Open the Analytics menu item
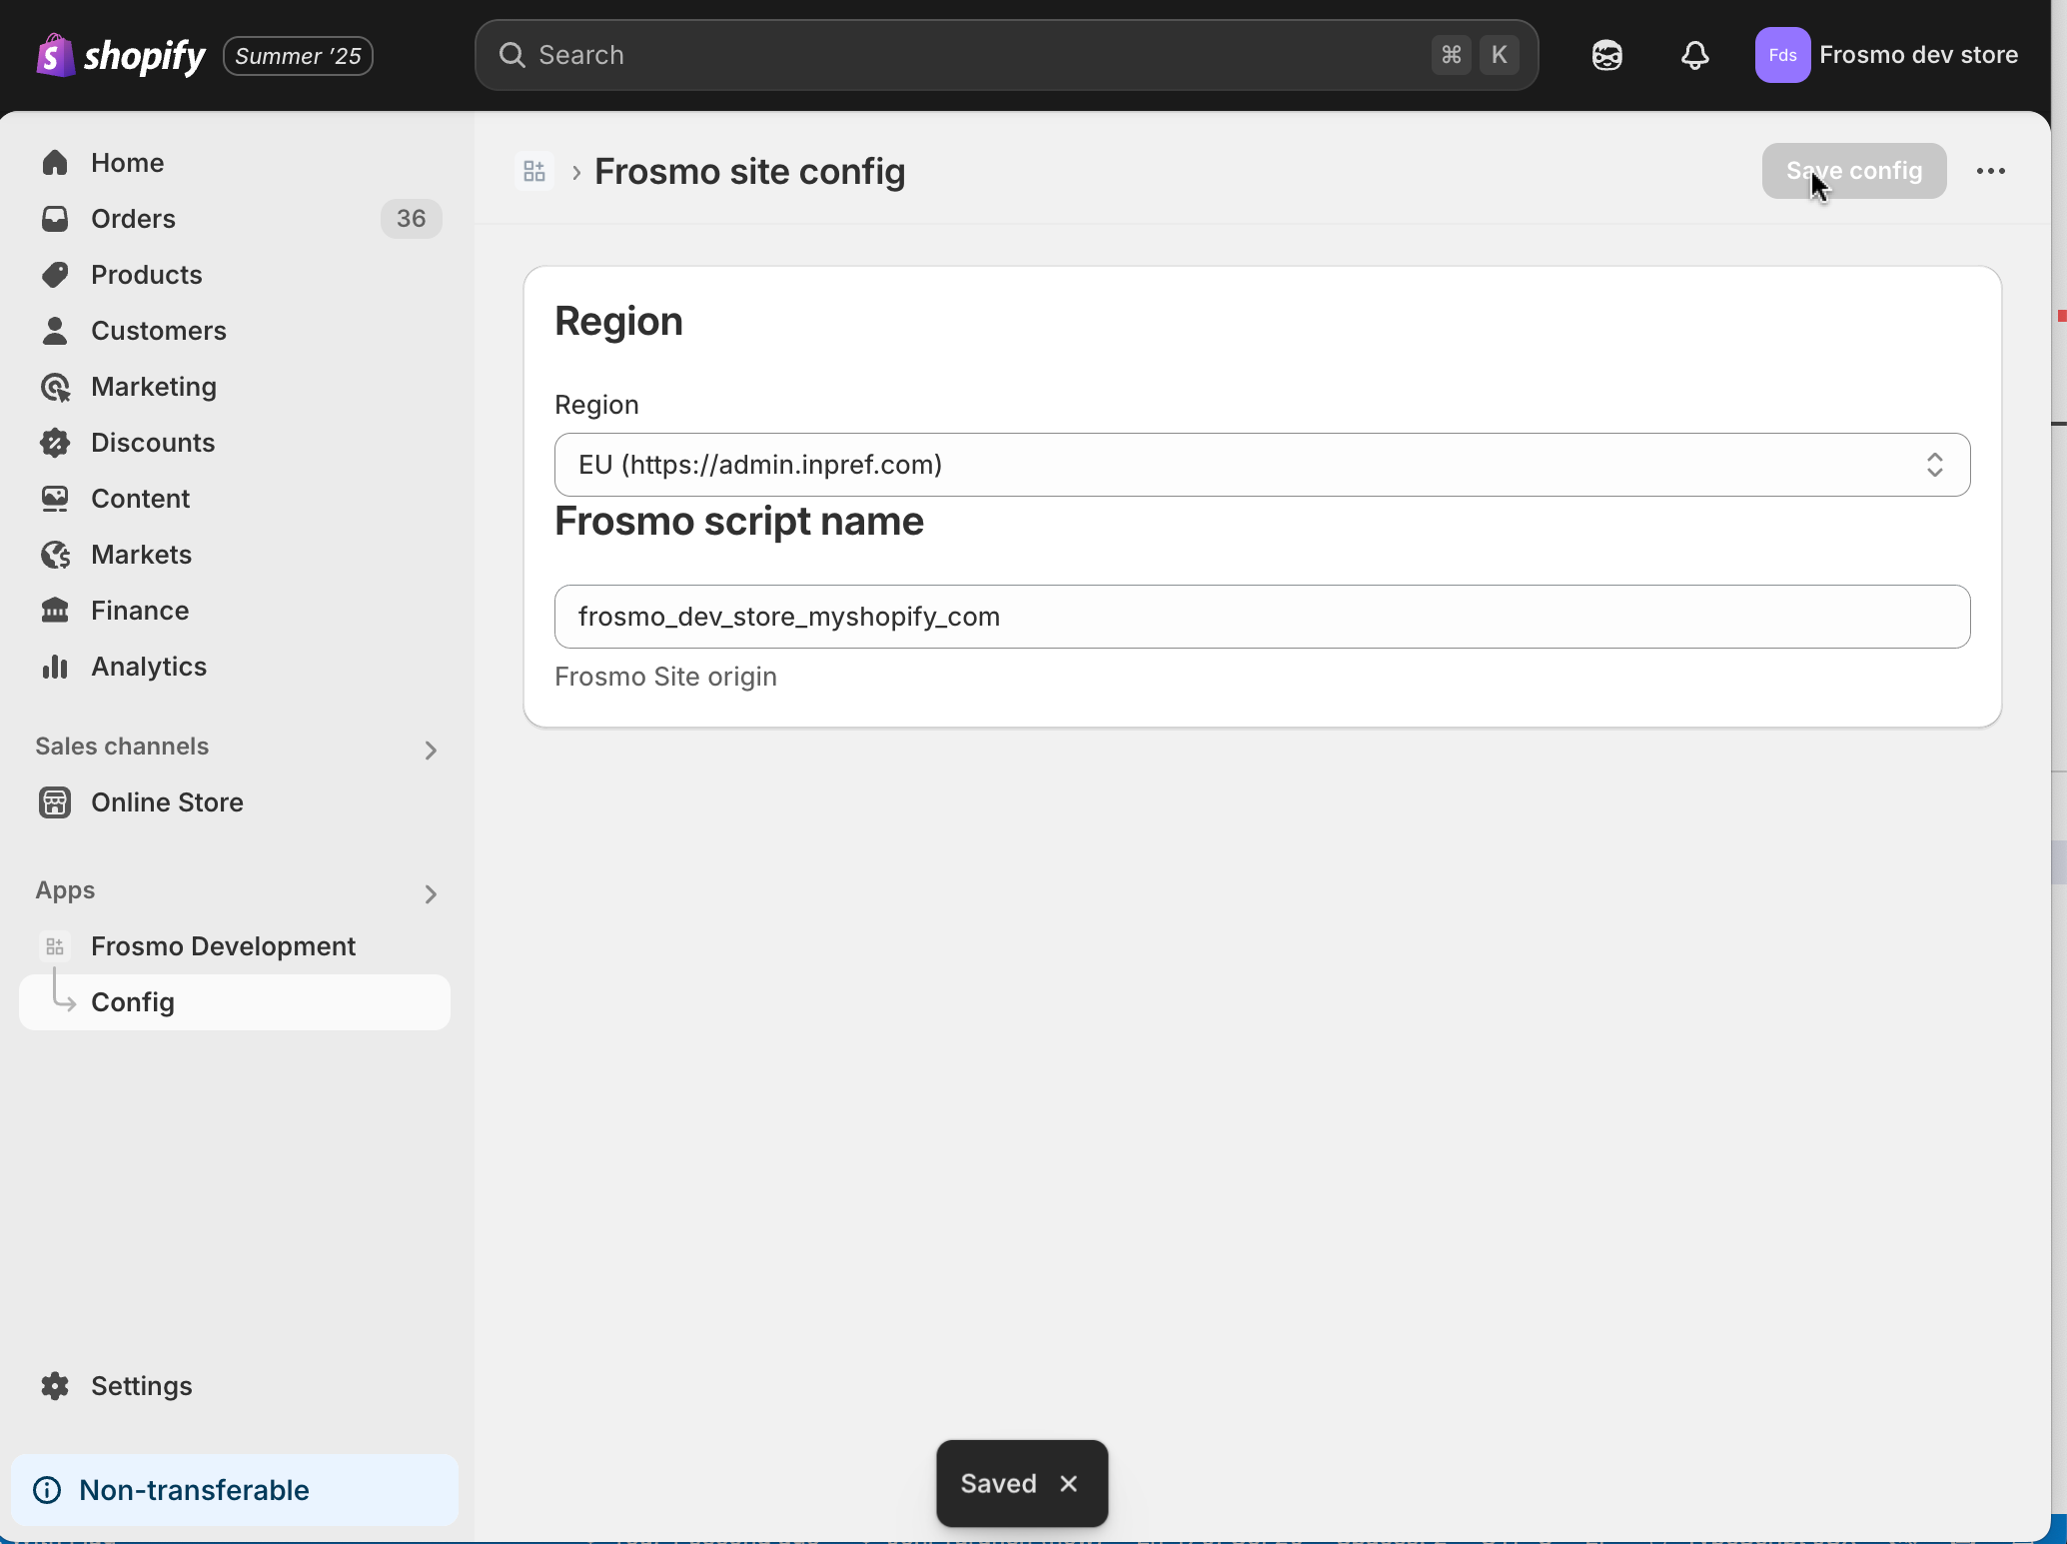The image size is (2067, 1544). pos(149,667)
